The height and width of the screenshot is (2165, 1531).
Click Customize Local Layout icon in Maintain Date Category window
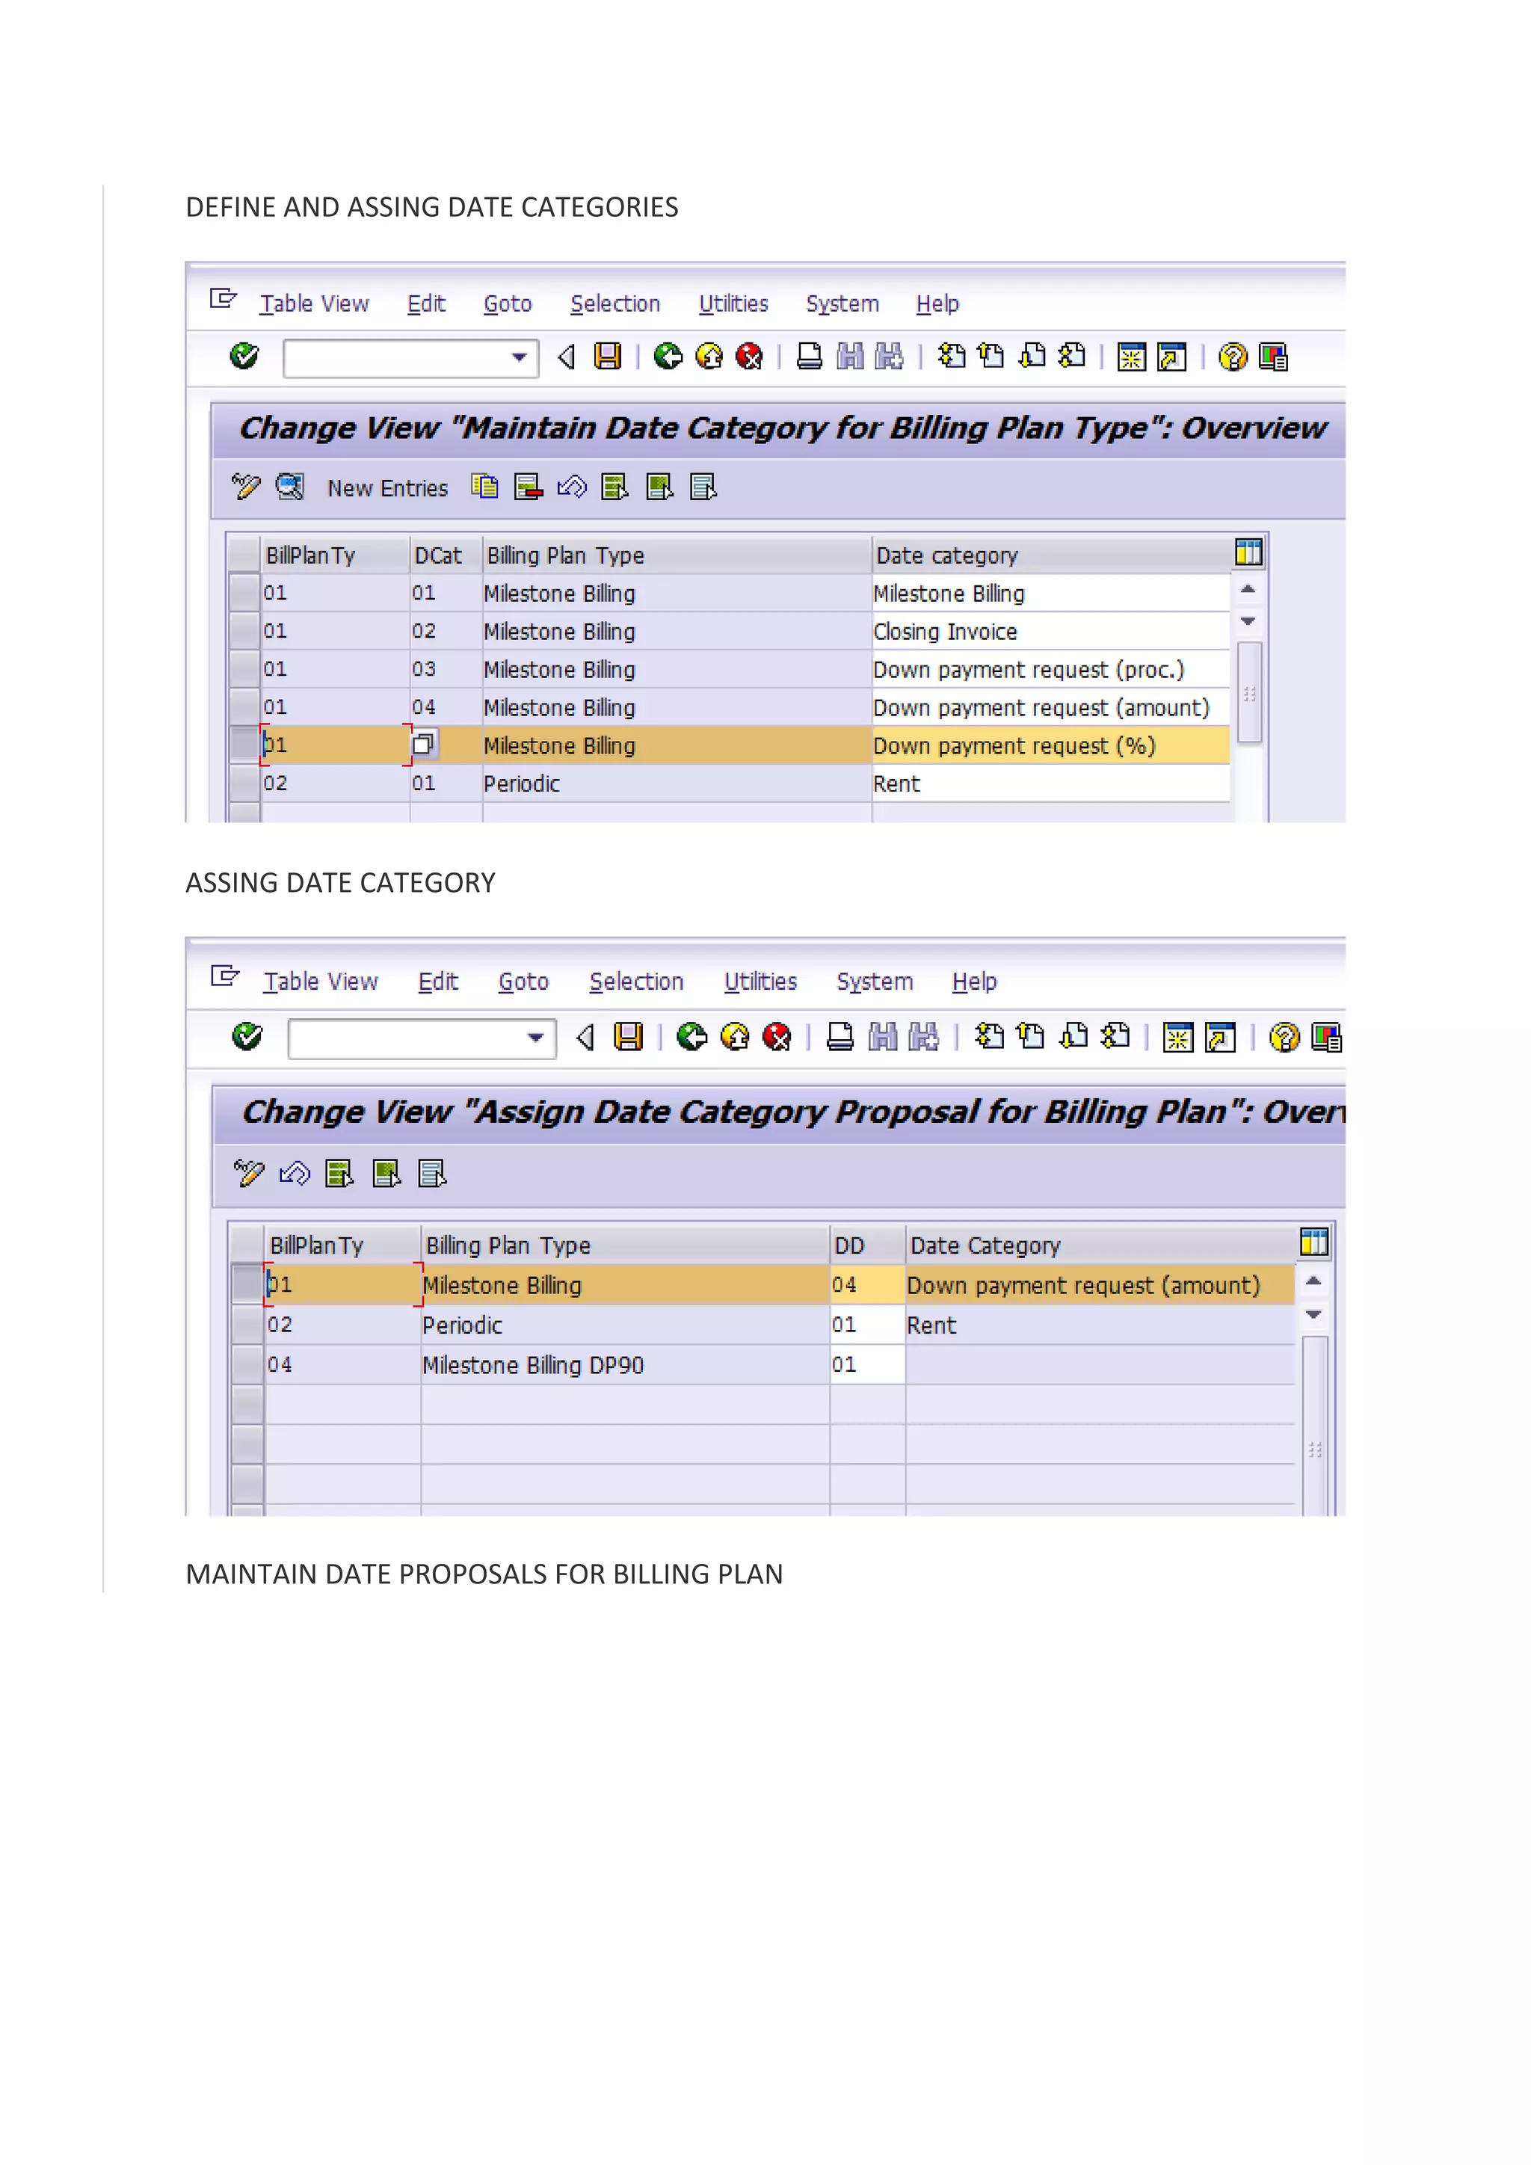coord(1272,357)
